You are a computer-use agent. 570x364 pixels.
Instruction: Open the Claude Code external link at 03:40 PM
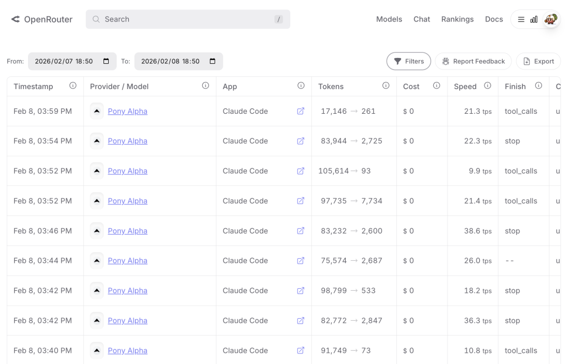[x=301, y=351]
